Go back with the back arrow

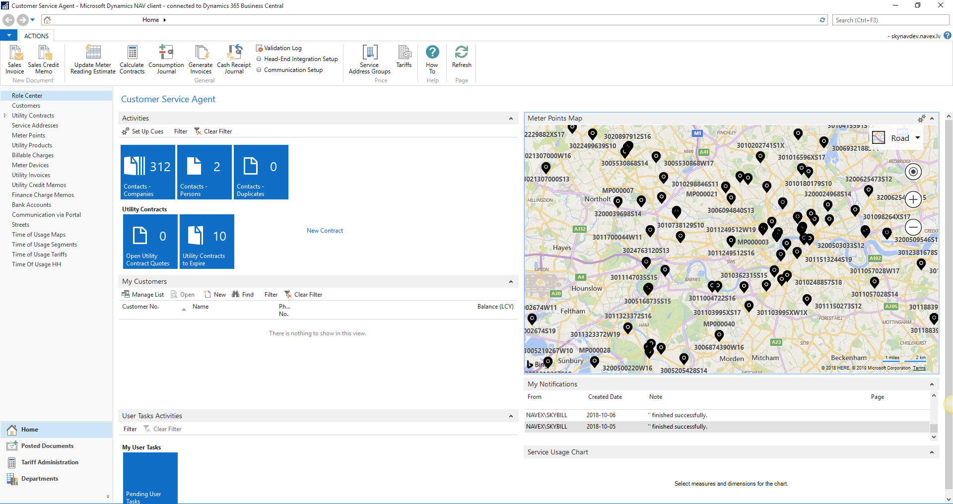pos(8,20)
